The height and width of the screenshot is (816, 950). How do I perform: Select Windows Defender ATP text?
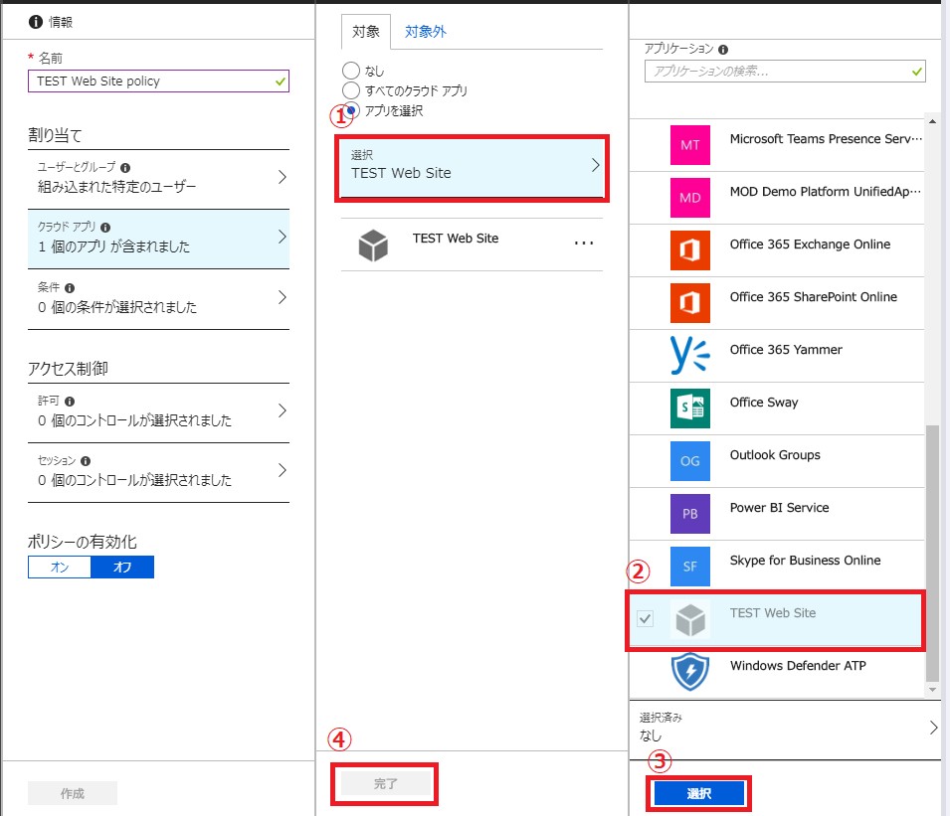click(798, 666)
